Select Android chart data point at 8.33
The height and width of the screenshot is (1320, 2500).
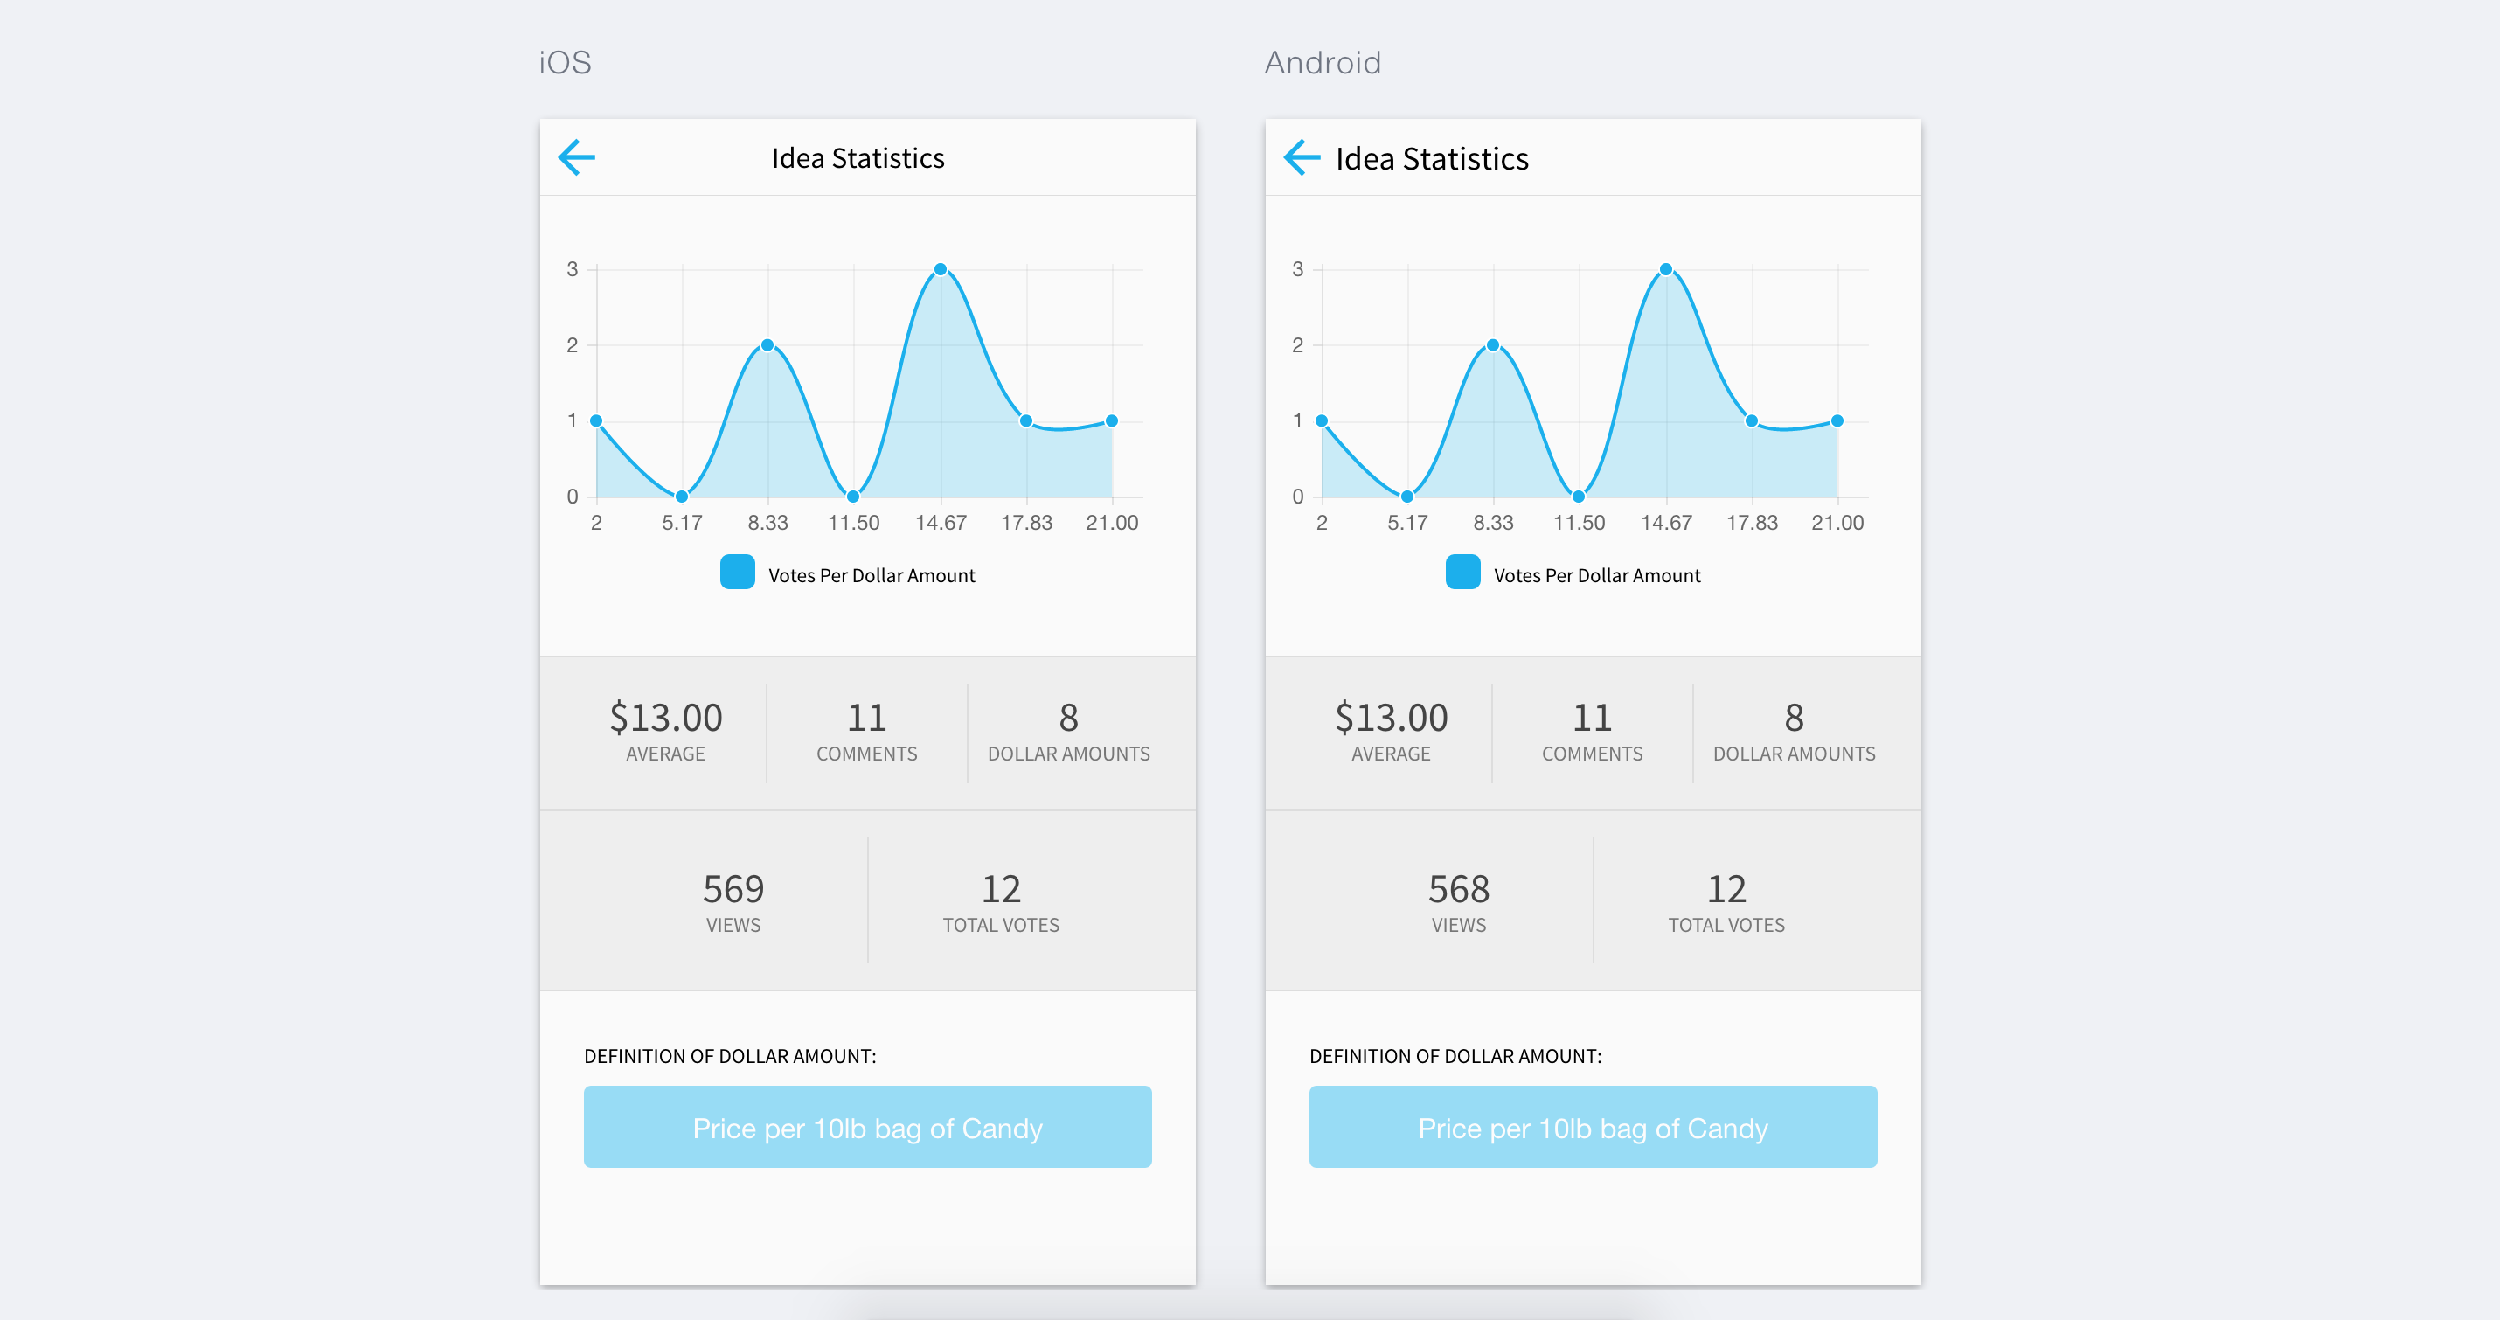(1493, 344)
